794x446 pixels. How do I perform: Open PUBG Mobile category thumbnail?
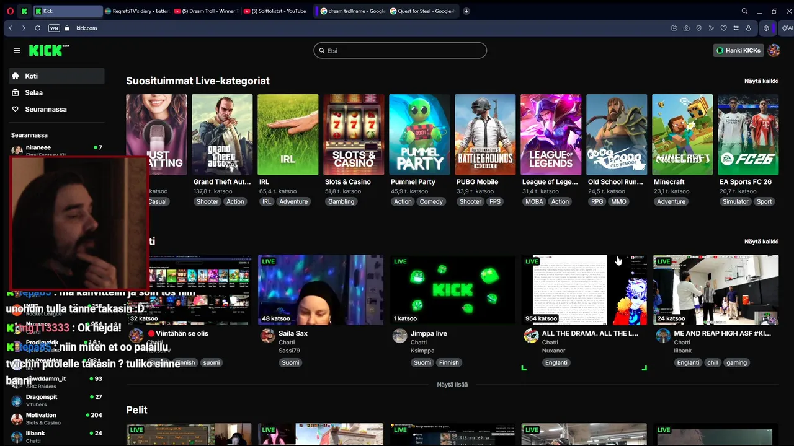tap(485, 134)
